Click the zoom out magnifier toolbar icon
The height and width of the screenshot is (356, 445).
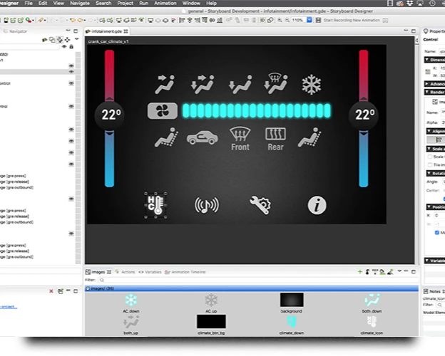[287, 20]
